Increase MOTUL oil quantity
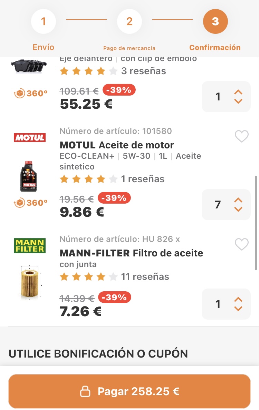The height and width of the screenshot is (410, 259). [238, 200]
